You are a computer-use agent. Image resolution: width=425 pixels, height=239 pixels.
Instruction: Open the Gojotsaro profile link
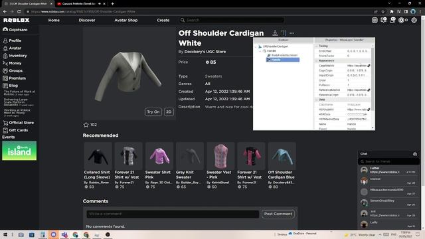(15, 29)
